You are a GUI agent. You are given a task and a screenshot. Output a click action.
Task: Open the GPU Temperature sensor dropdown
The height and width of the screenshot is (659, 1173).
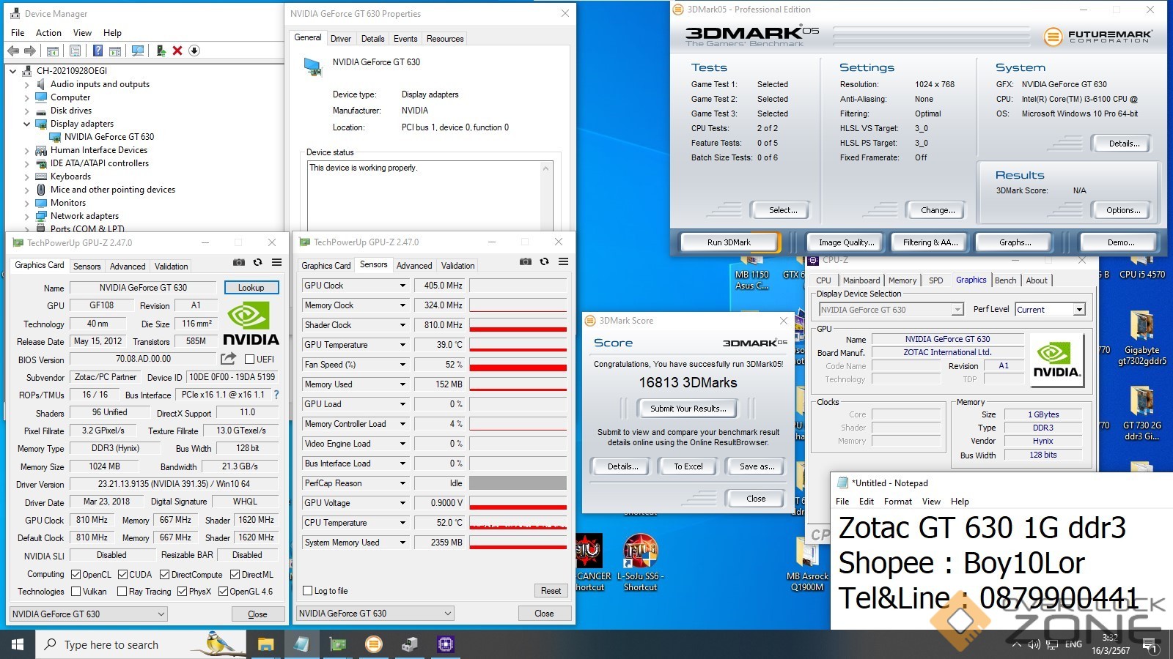pyautogui.click(x=402, y=345)
